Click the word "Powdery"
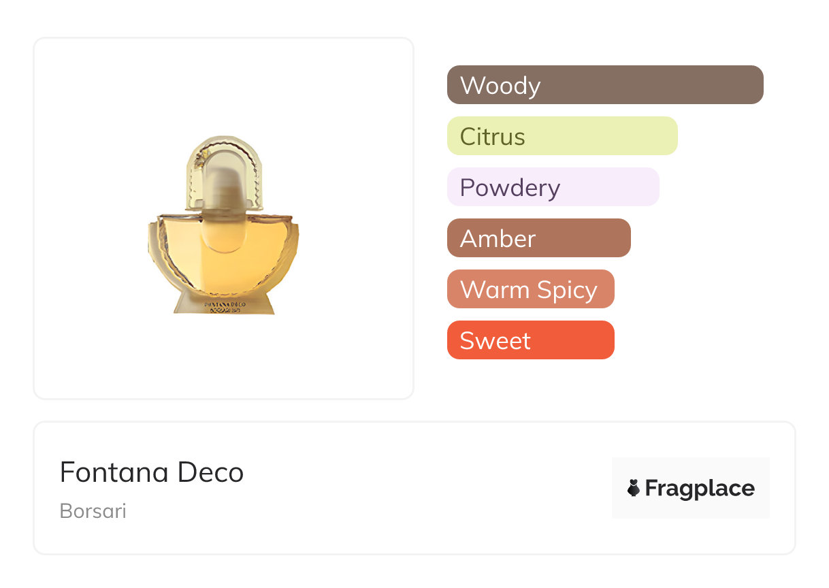The height and width of the screenshot is (588, 829). pyautogui.click(x=510, y=188)
